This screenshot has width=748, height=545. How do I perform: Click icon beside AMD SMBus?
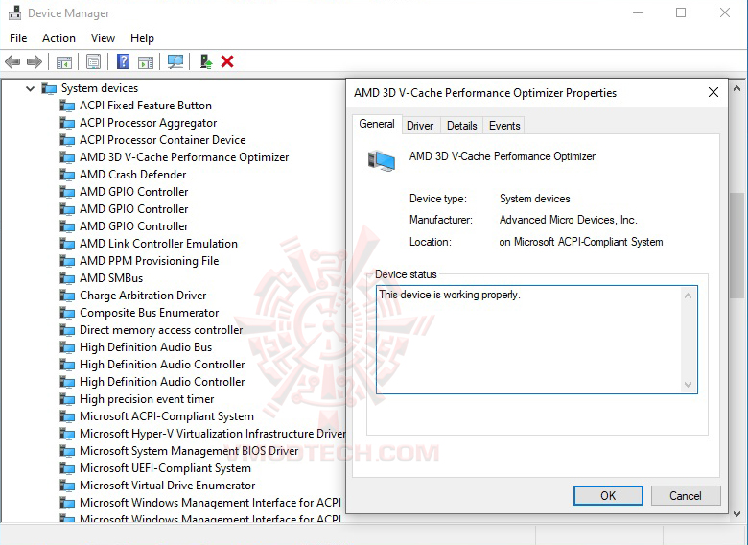point(67,278)
